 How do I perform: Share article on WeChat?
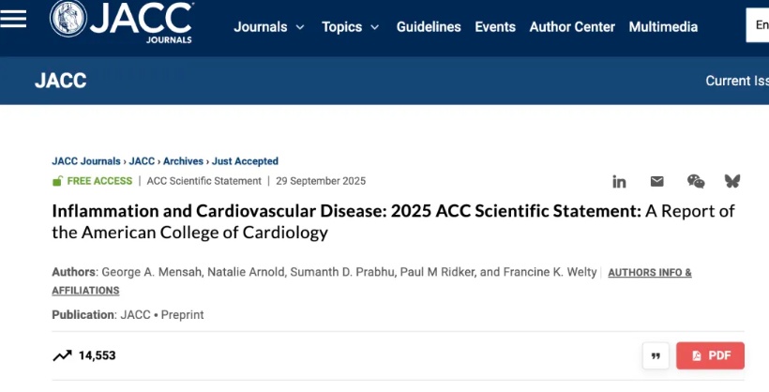[x=696, y=182]
